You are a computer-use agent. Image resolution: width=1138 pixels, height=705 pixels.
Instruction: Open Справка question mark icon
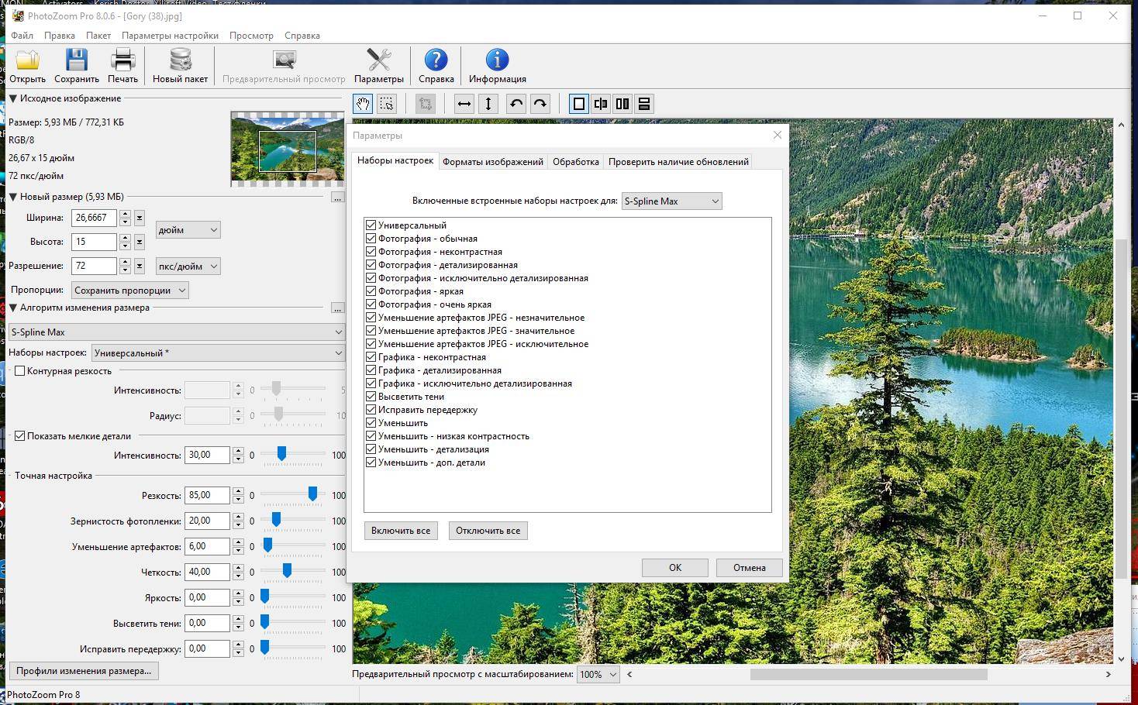[x=436, y=60]
